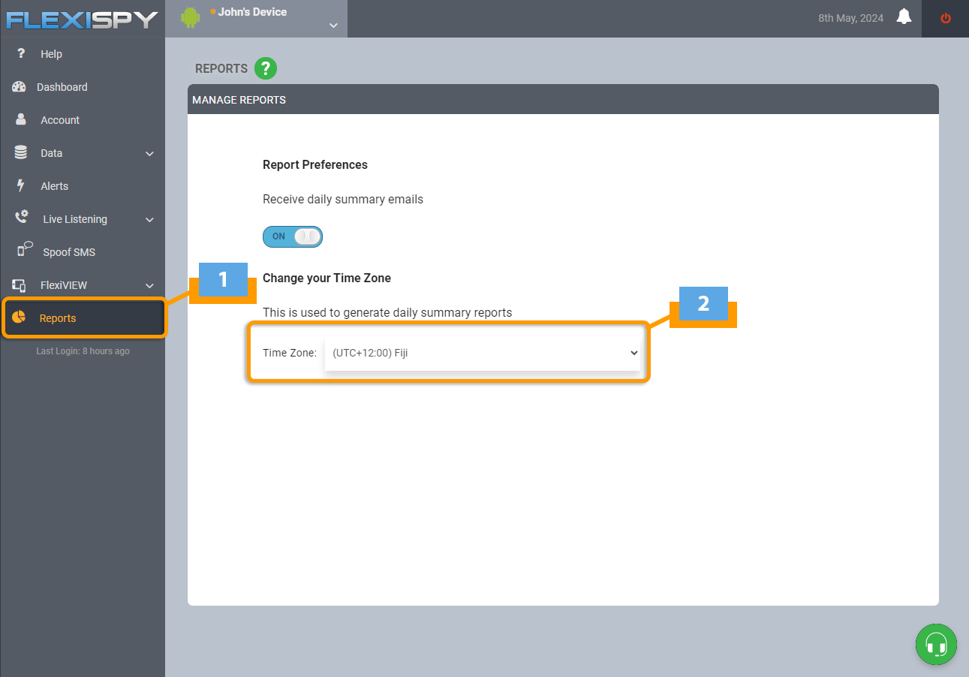The width and height of the screenshot is (969, 677).
Task: Click the green Android device icon
Action: [x=191, y=17]
